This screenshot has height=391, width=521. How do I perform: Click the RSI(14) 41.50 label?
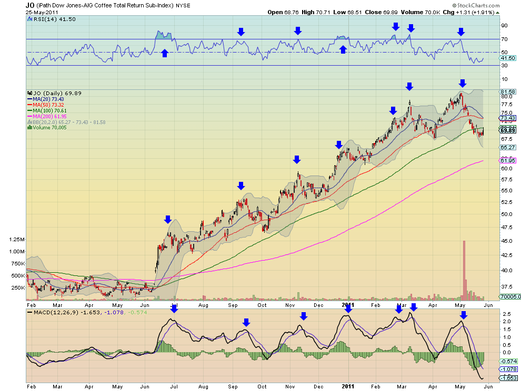(55, 19)
